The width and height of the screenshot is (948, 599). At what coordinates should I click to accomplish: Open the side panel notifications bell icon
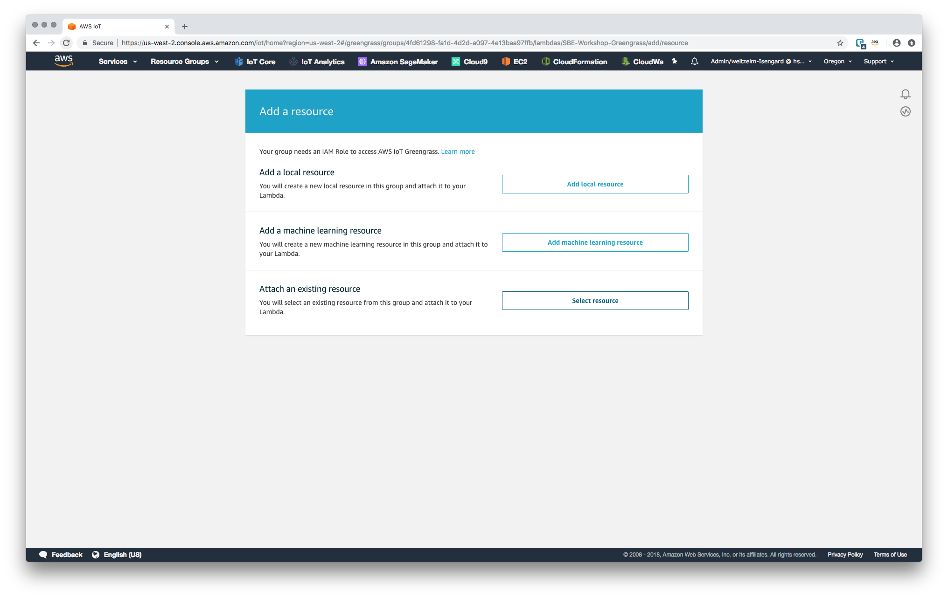click(x=905, y=94)
